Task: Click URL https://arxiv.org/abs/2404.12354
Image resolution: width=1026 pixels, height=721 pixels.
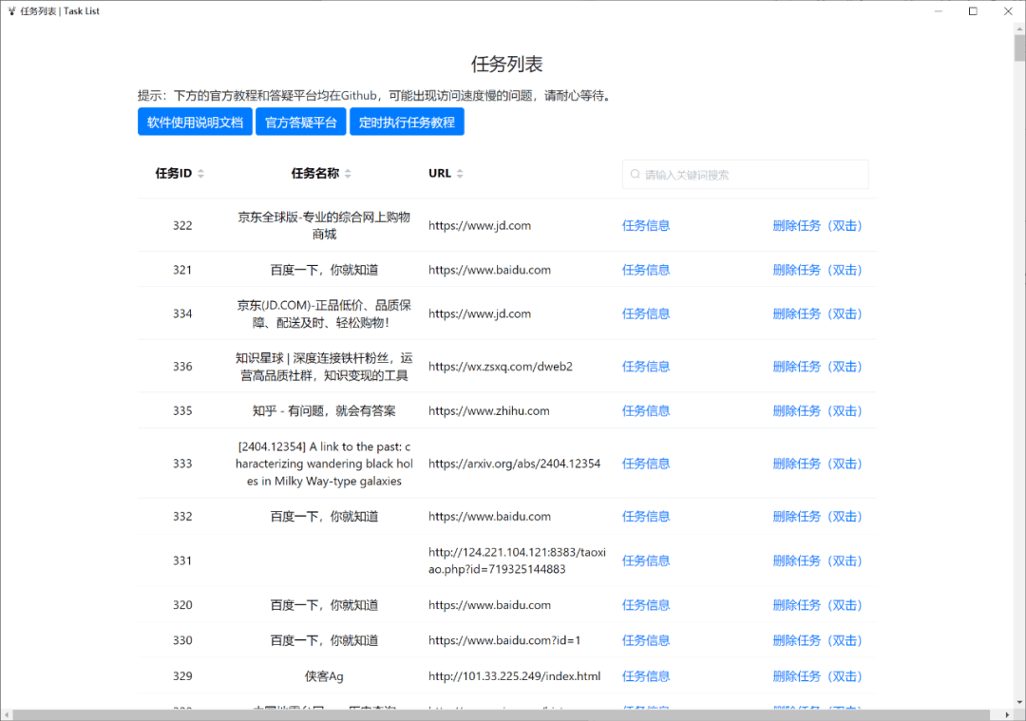Action: coord(514,464)
